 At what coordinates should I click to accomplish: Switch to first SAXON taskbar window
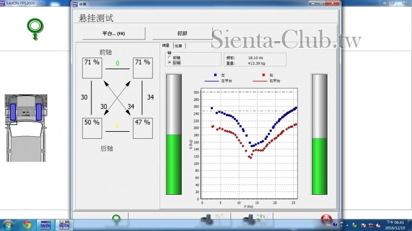tap(45, 225)
